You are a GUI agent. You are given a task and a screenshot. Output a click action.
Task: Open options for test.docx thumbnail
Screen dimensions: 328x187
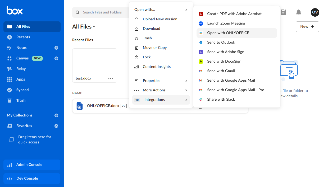[x=111, y=78]
